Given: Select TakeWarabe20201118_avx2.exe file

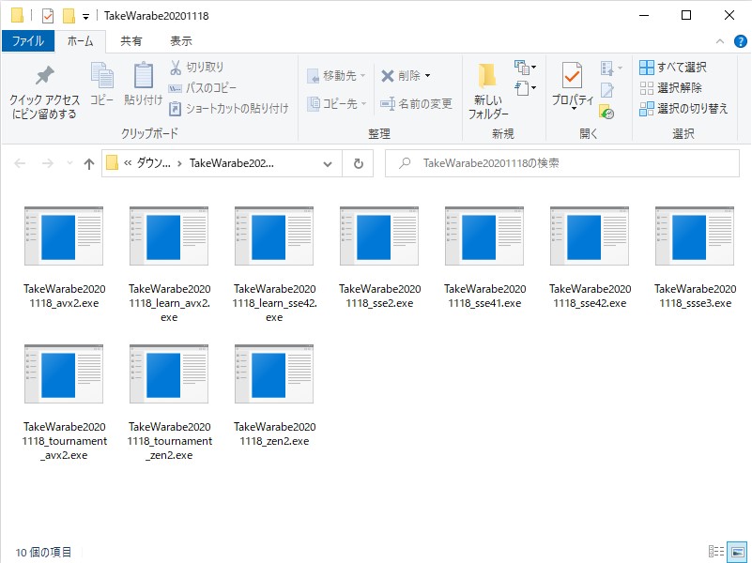Looking at the screenshot, I should (64, 259).
